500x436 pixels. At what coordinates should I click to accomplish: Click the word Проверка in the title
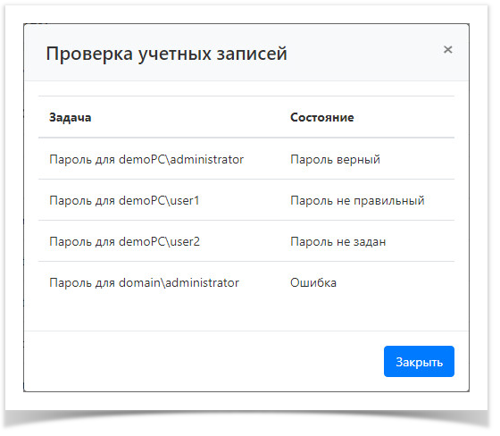[x=89, y=54]
